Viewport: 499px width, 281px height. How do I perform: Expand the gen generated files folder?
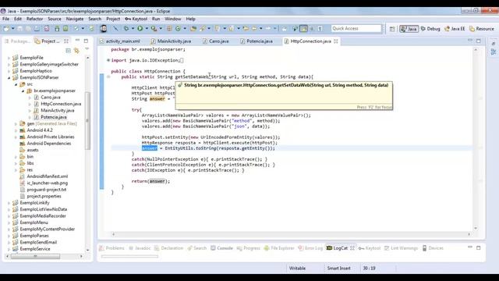pos(16,123)
